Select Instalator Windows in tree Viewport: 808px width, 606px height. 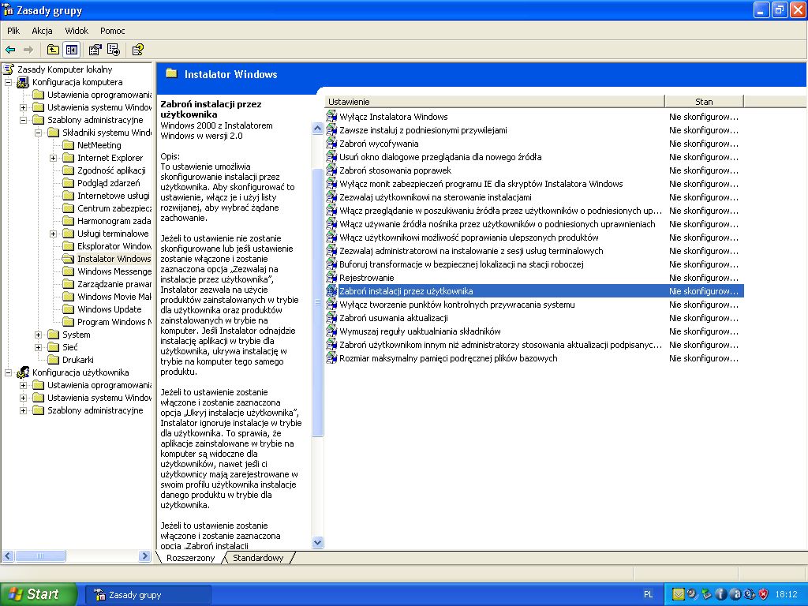click(114, 259)
